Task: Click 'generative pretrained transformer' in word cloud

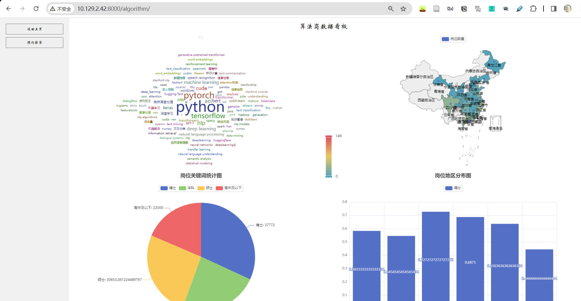Action: pos(201,55)
